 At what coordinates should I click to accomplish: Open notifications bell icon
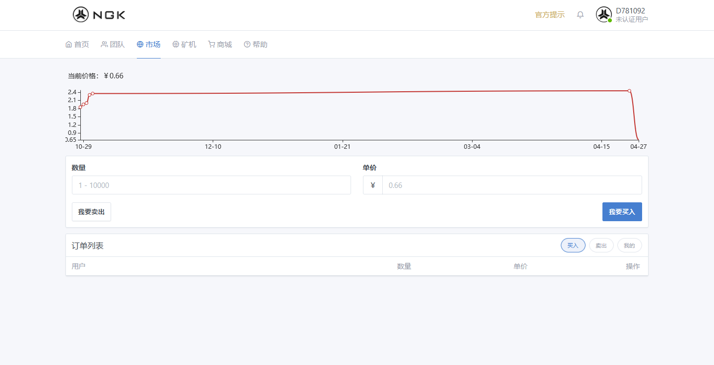coord(580,15)
